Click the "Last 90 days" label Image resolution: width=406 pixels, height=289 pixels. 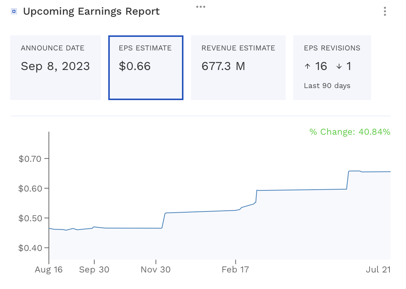(327, 86)
